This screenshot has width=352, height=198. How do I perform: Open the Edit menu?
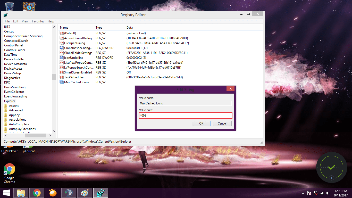pyautogui.click(x=16, y=21)
